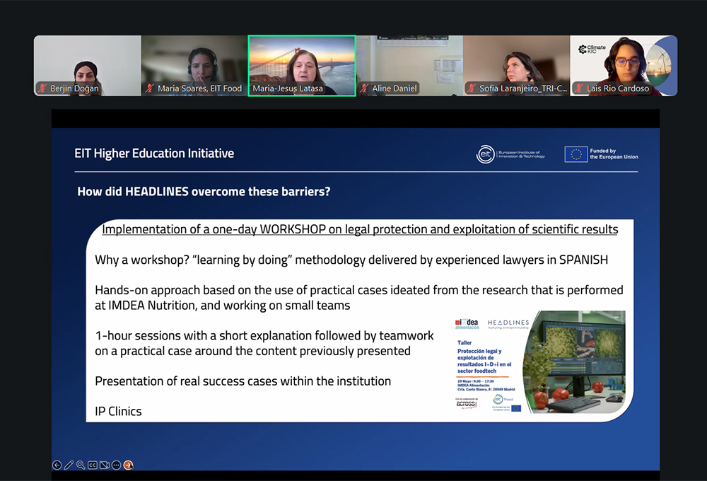
Task: Click Sofia Laranjeiro's muted microphone icon
Action: click(x=472, y=89)
